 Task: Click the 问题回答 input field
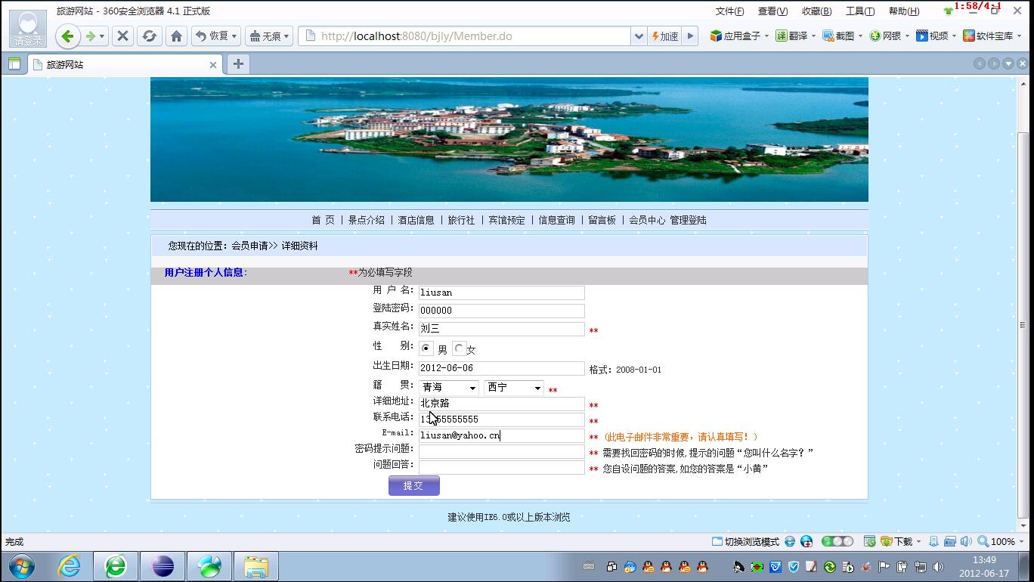(502, 467)
